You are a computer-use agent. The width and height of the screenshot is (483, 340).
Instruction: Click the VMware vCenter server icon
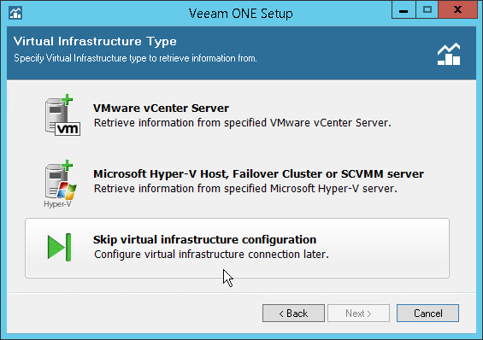point(63,115)
